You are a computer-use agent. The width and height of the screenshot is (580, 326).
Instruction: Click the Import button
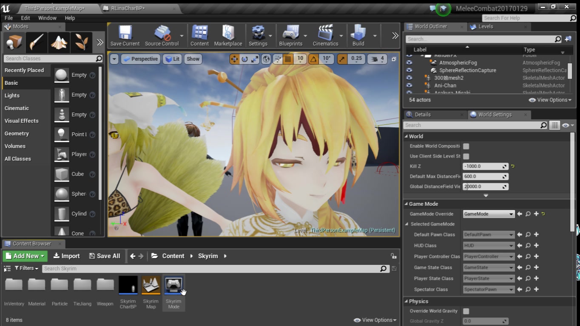66,256
